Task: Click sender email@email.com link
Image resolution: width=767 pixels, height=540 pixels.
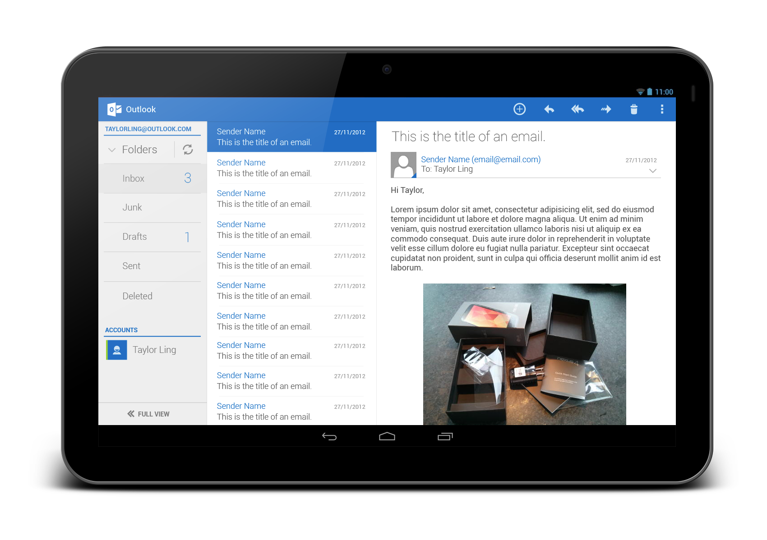Action: click(481, 159)
